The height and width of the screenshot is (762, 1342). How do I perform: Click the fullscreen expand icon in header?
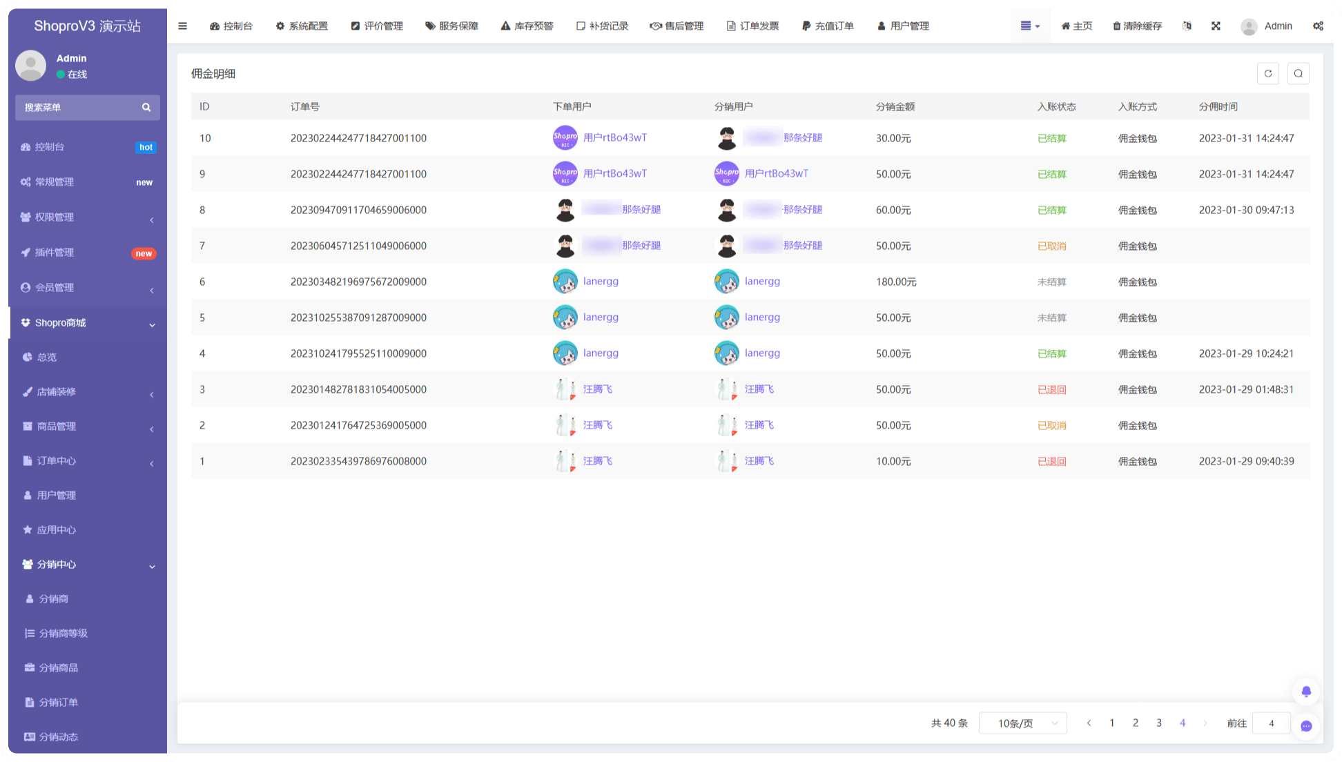1216,26
